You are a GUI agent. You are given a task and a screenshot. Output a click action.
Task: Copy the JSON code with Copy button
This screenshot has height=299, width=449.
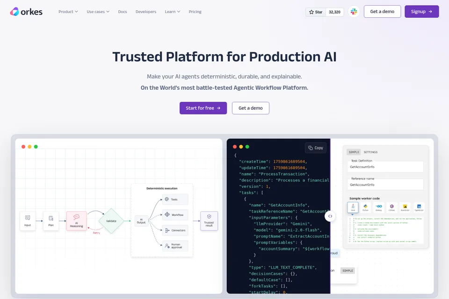pyautogui.click(x=316, y=148)
